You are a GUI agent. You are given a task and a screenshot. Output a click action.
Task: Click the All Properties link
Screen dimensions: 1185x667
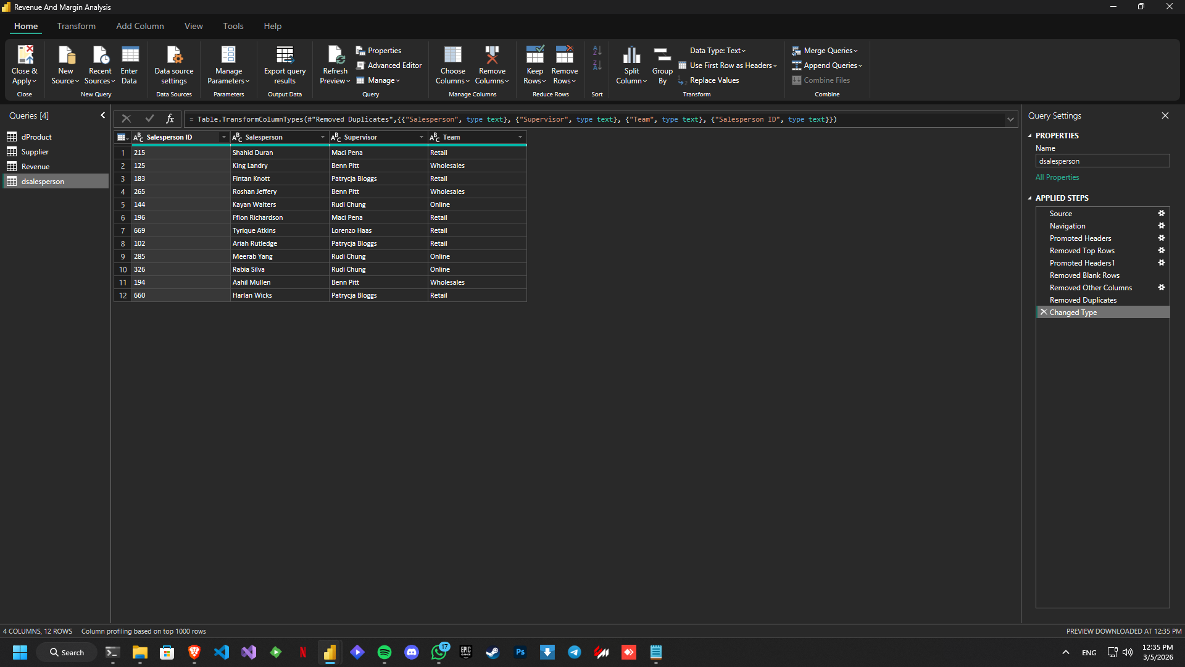click(x=1057, y=177)
